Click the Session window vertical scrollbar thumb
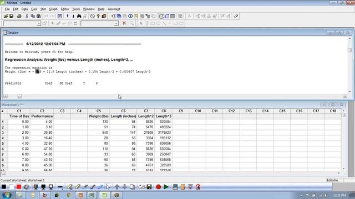 coord(350,50)
